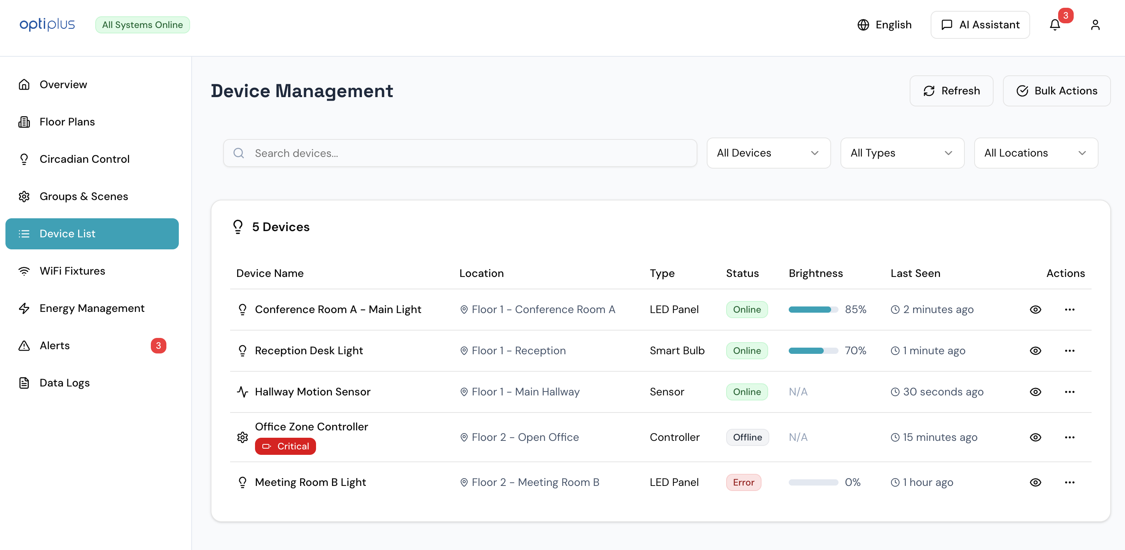Image resolution: width=1125 pixels, height=550 pixels.
Task: Open the All Devices filter dropdown
Action: 769,153
